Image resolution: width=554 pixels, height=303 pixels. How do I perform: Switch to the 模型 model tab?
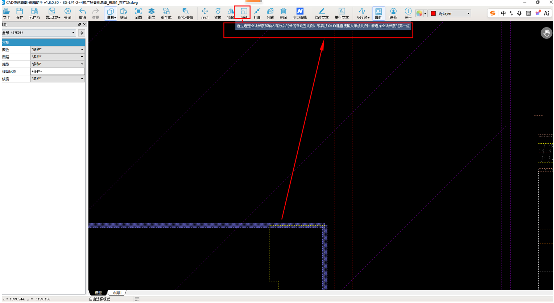(98, 293)
